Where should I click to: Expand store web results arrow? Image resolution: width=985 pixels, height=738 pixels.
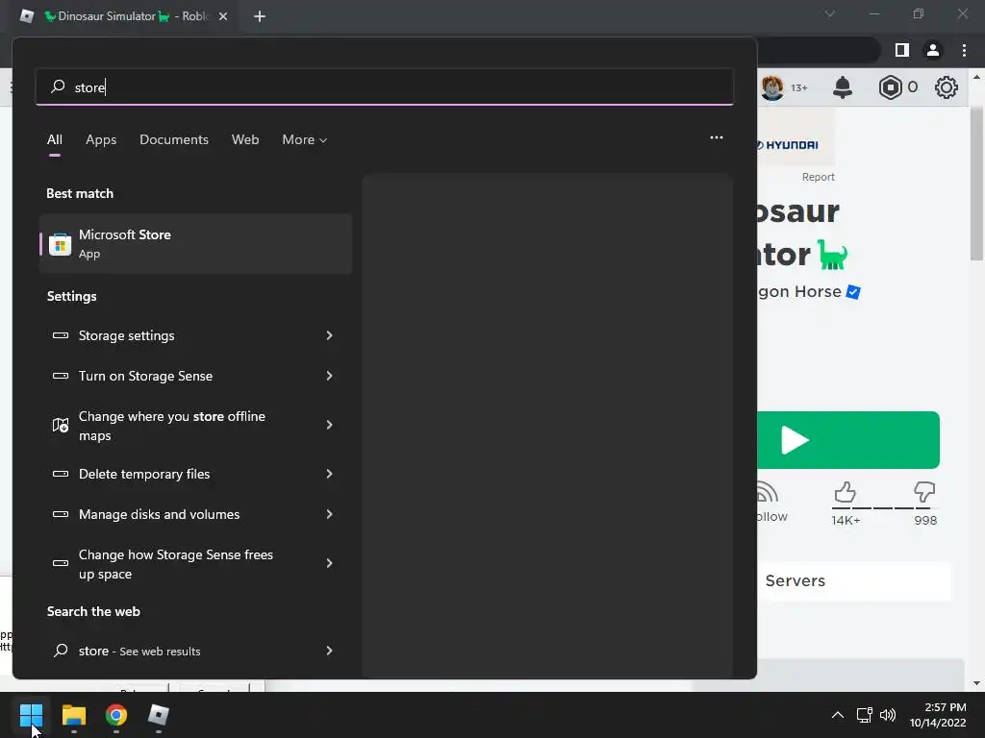[329, 651]
